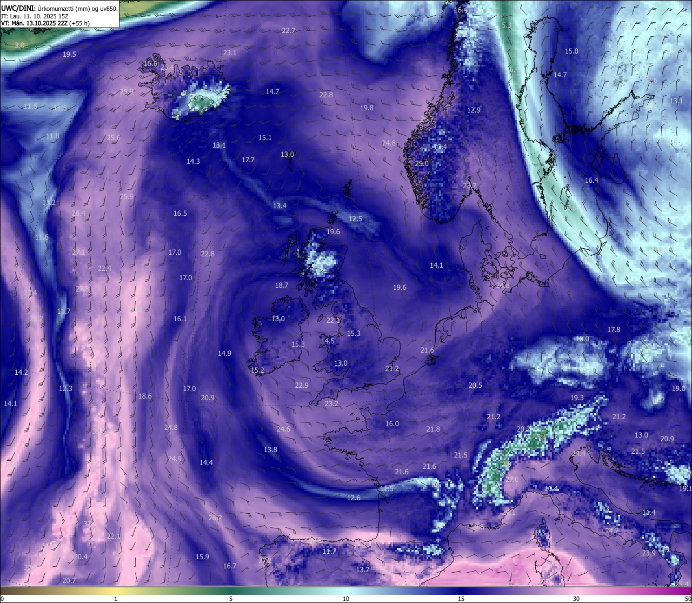Click the 22.4 value on the map
The image size is (692, 603).
pos(104,269)
